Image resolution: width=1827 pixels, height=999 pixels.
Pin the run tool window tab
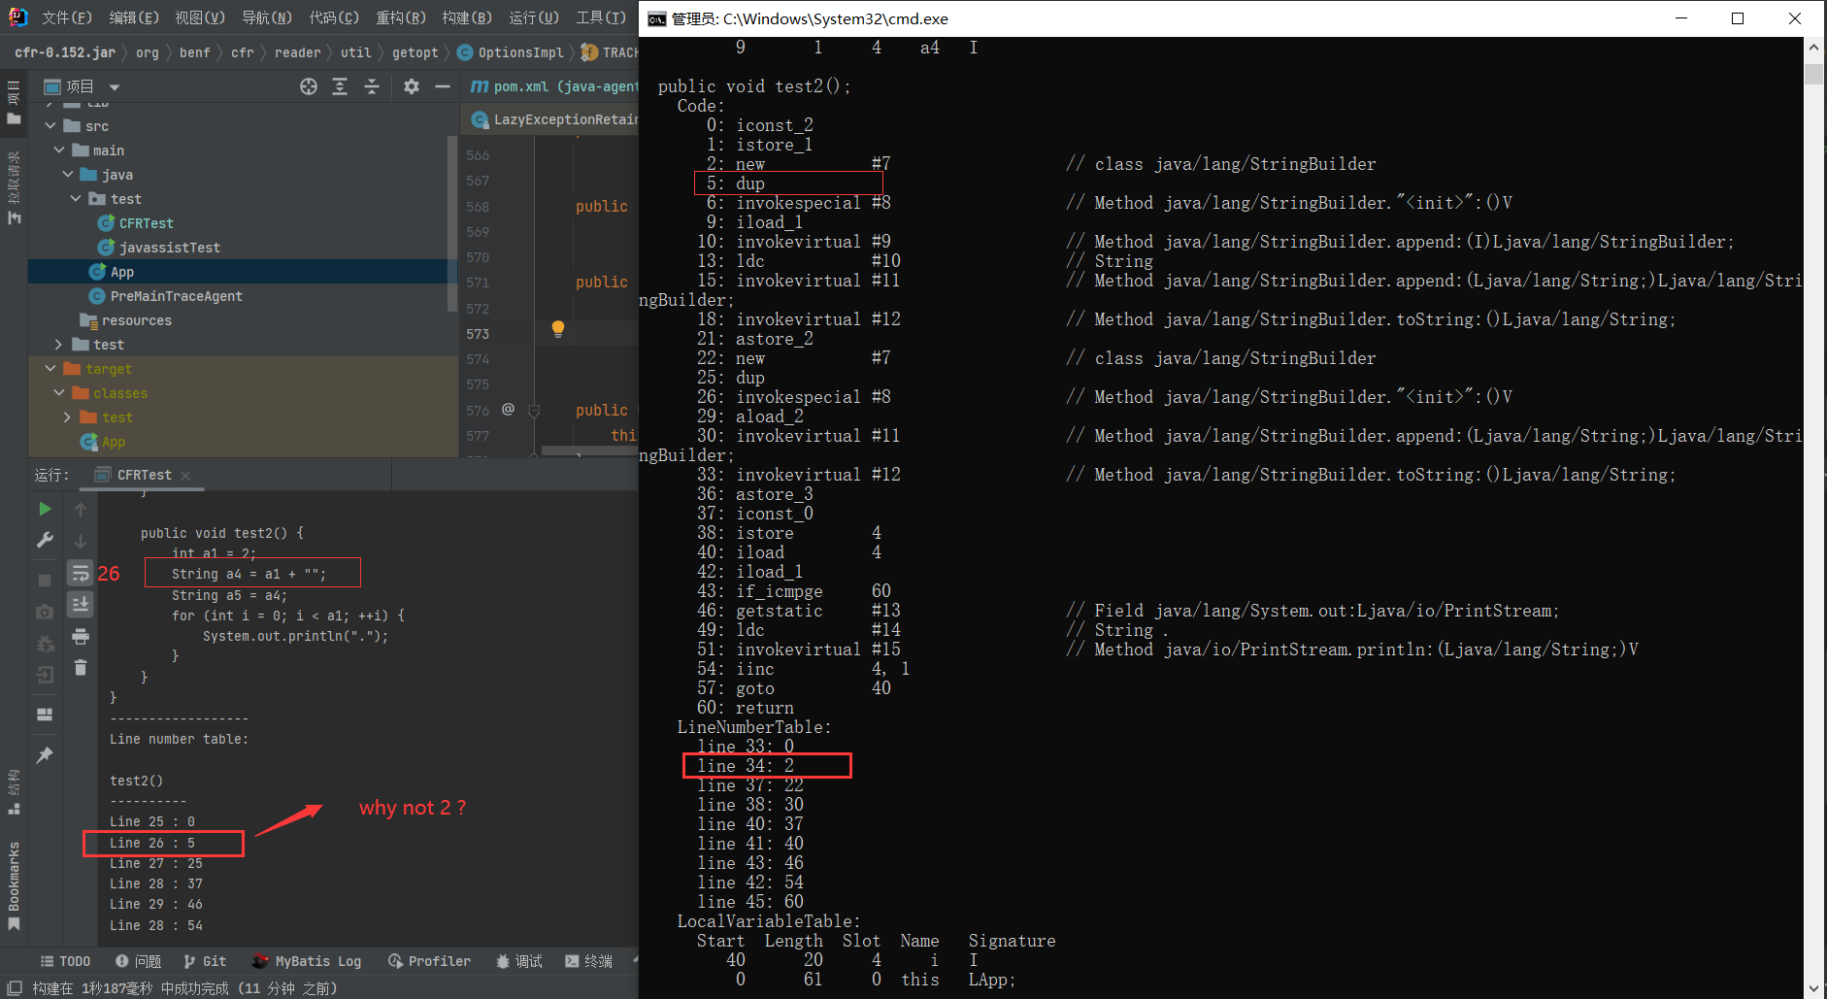45,754
